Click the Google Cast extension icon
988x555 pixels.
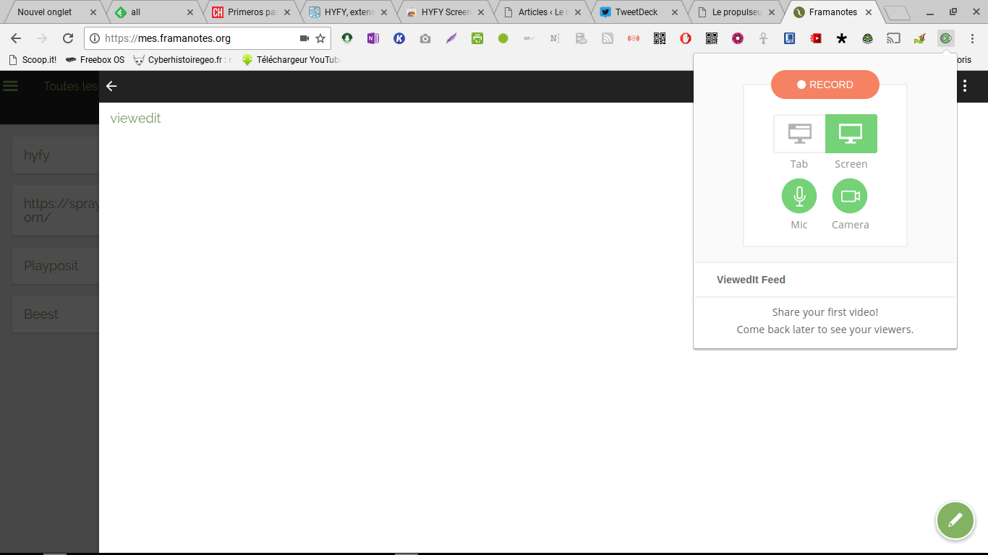[x=894, y=38]
